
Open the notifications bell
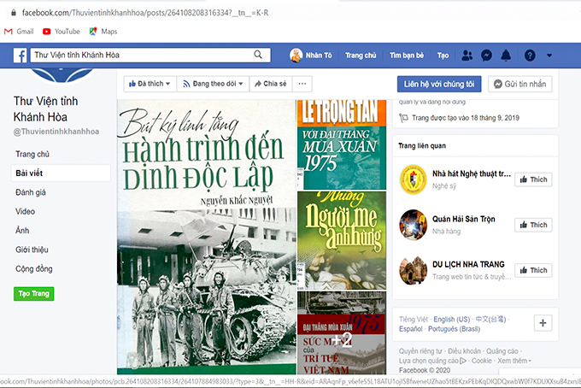coord(506,56)
